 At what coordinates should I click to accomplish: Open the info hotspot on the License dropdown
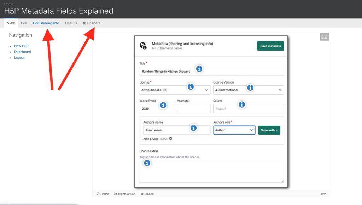coord(191,87)
